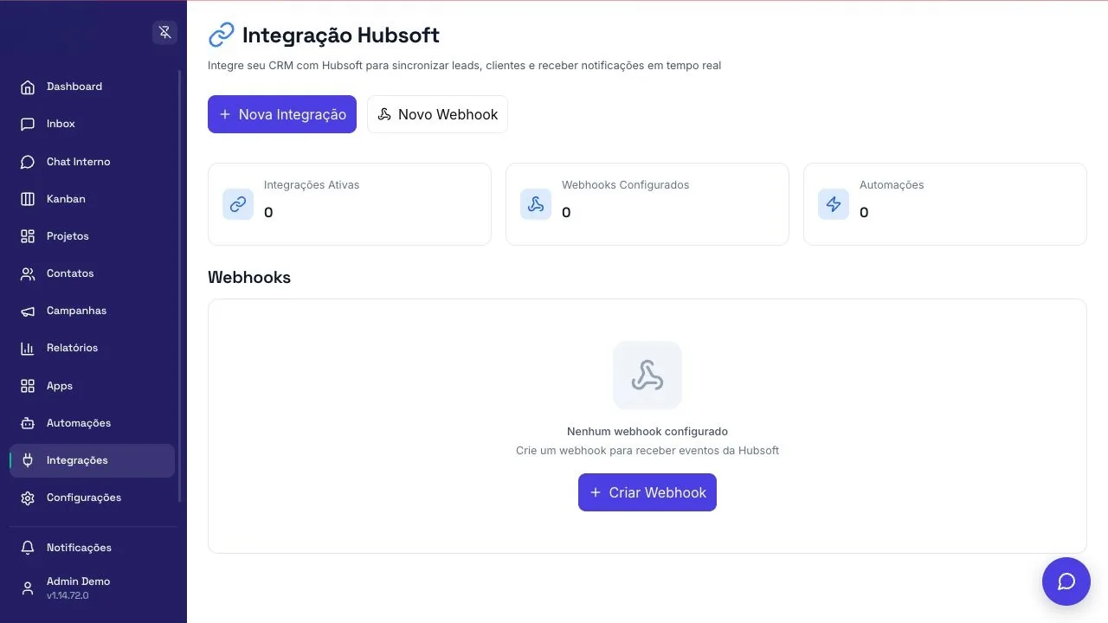Click the Automações robot icon
The image size is (1108, 623).
point(28,423)
